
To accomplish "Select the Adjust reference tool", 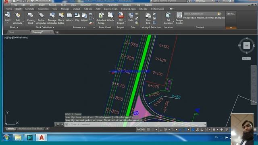I will click(84, 17).
